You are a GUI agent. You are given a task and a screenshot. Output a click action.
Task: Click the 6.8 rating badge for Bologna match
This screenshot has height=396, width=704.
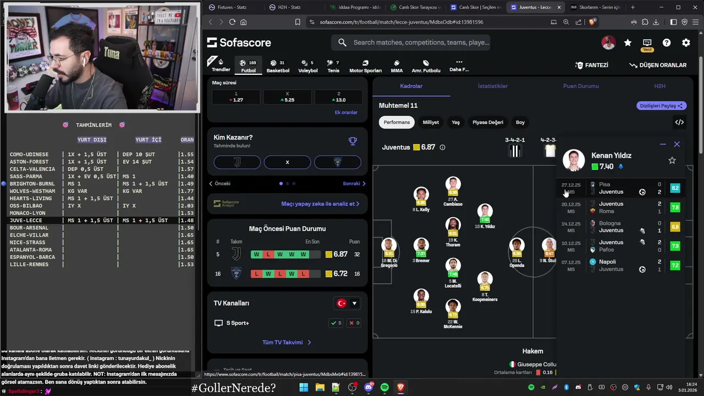point(675,227)
